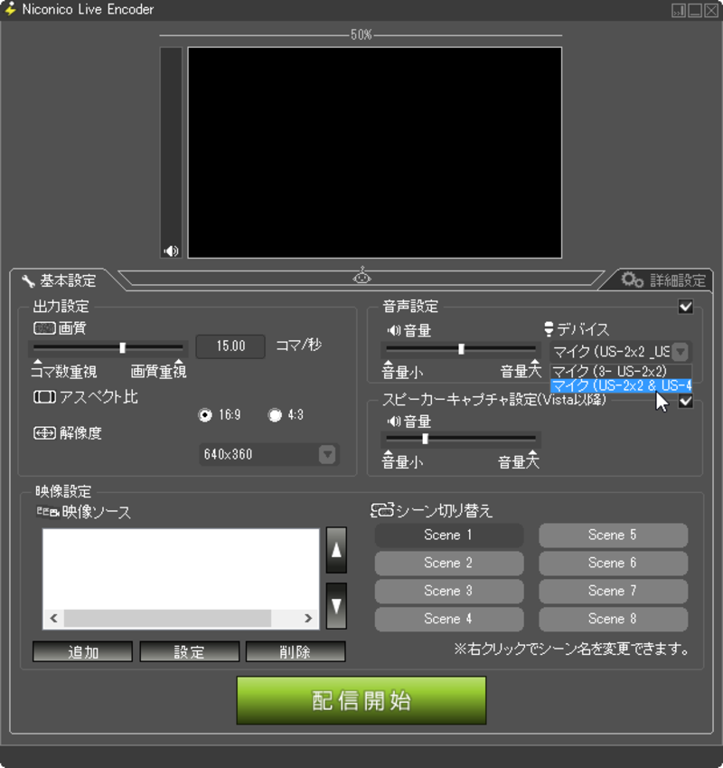
Task: Switch to Scene 4
Action: click(x=449, y=619)
